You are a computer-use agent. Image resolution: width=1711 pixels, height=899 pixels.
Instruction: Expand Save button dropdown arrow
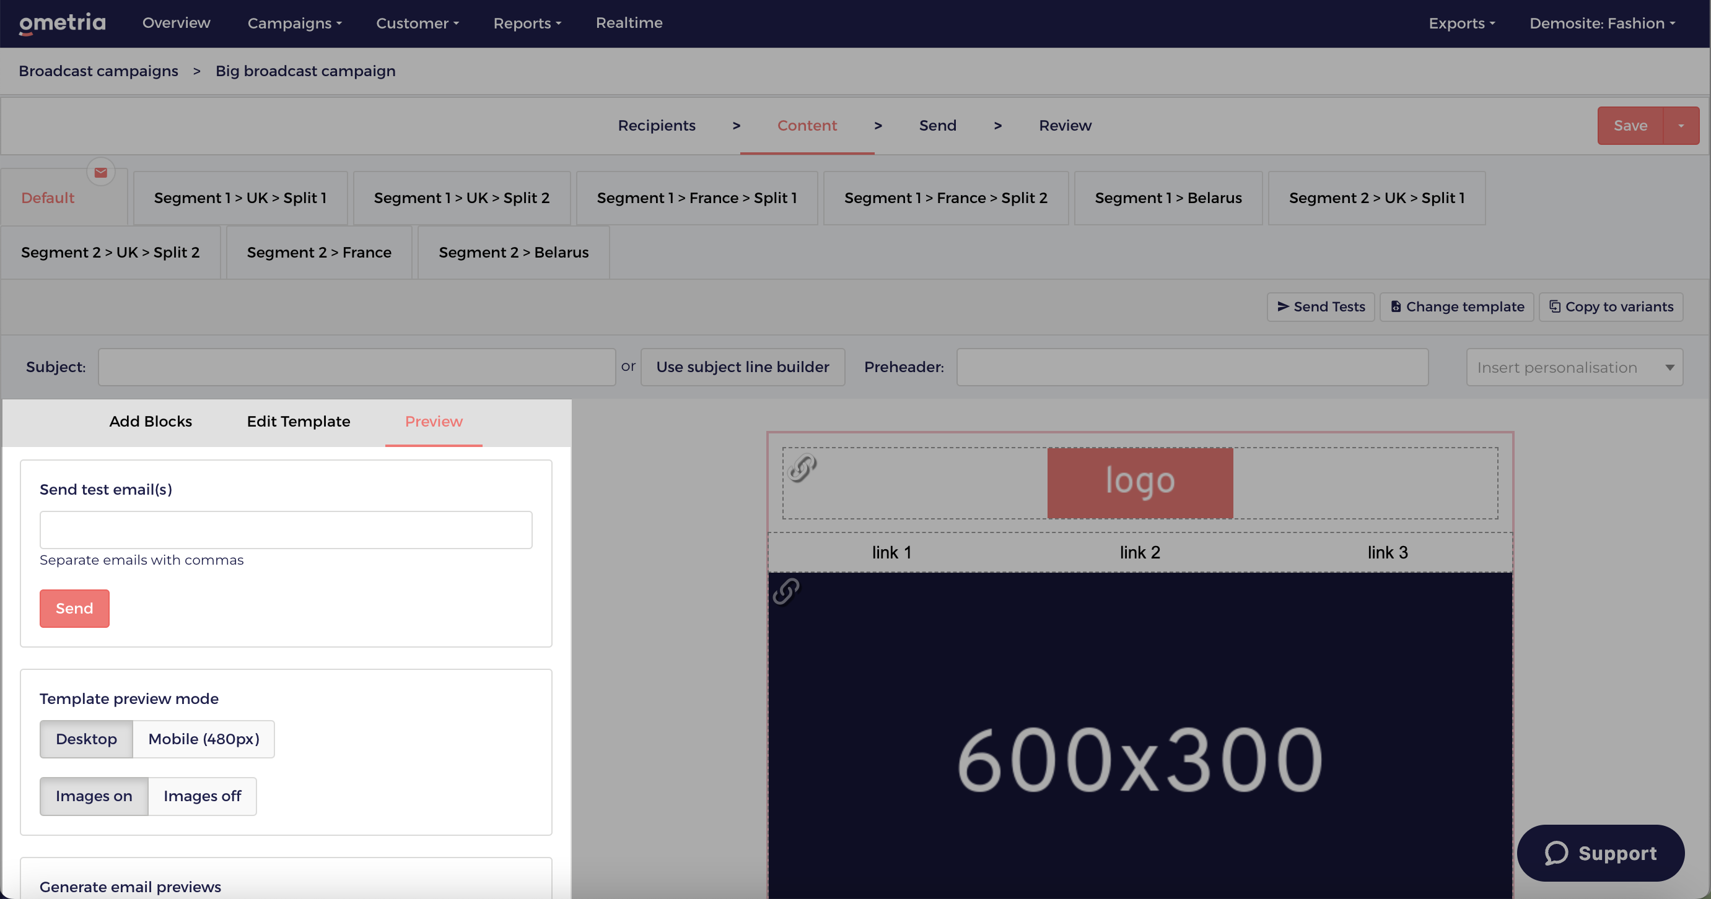(x=1681, y=126)
